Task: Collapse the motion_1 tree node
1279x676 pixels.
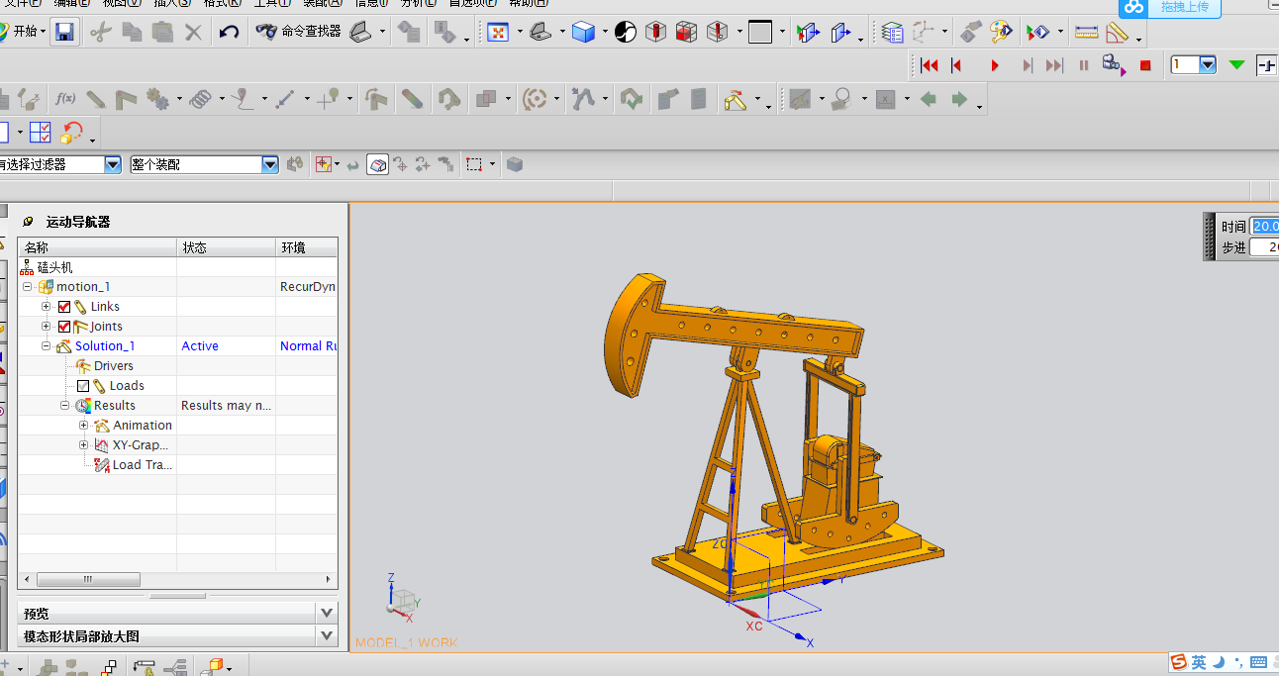Action: click(28, 287)
